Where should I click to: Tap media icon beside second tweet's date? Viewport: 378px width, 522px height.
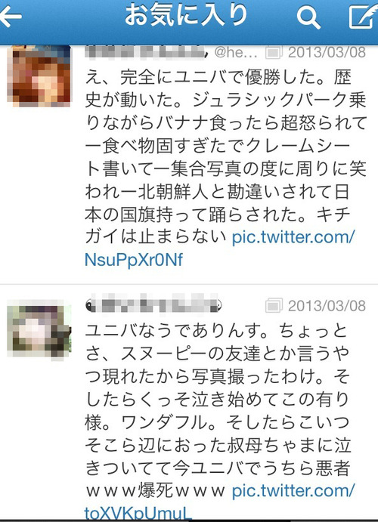(274, 306)
